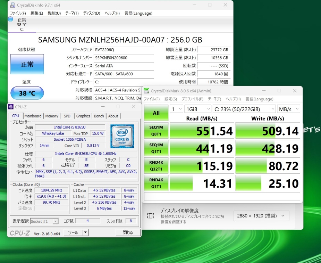Click the CrystalDiskInfo title bar app icon
The height and width of the screenshot is (263, 321).
[12, 5]
